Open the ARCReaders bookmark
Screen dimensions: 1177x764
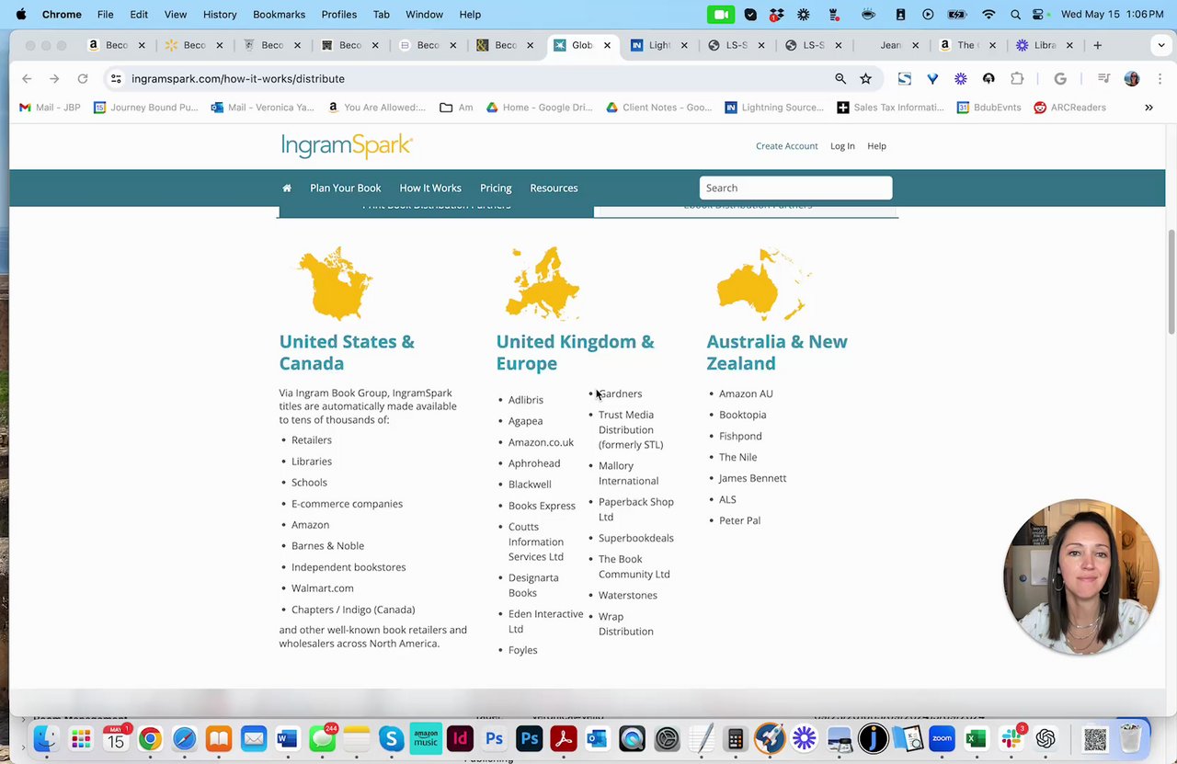pyautogui.click(x=1068, y=108)
